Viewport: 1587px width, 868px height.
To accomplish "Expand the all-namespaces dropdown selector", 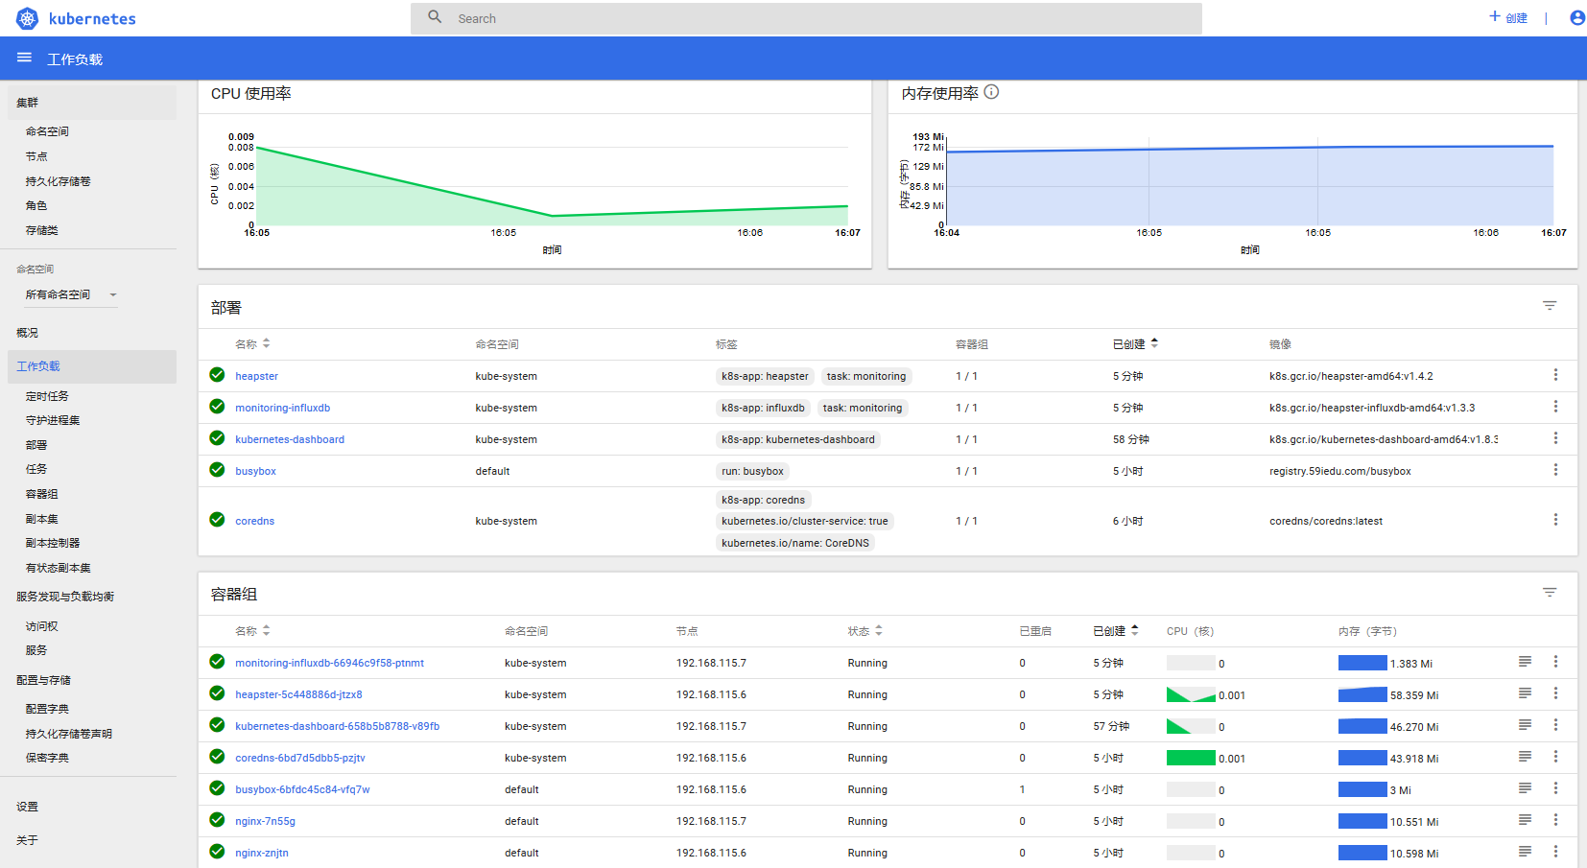I will pyautogui.click(x=71, y=294).
